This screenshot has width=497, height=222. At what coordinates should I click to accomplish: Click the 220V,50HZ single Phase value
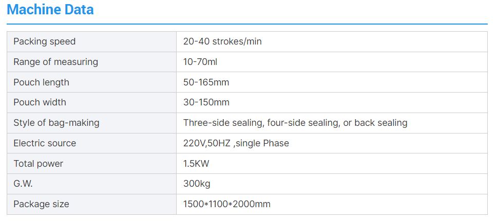[x=236, y=143]
